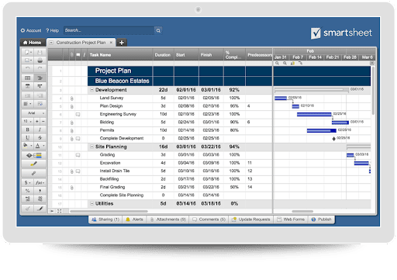The width and height of the screenshot is (397, 280).
Task: Apply Bold formatting from left toolbar
Action: (x=27, y=130)
